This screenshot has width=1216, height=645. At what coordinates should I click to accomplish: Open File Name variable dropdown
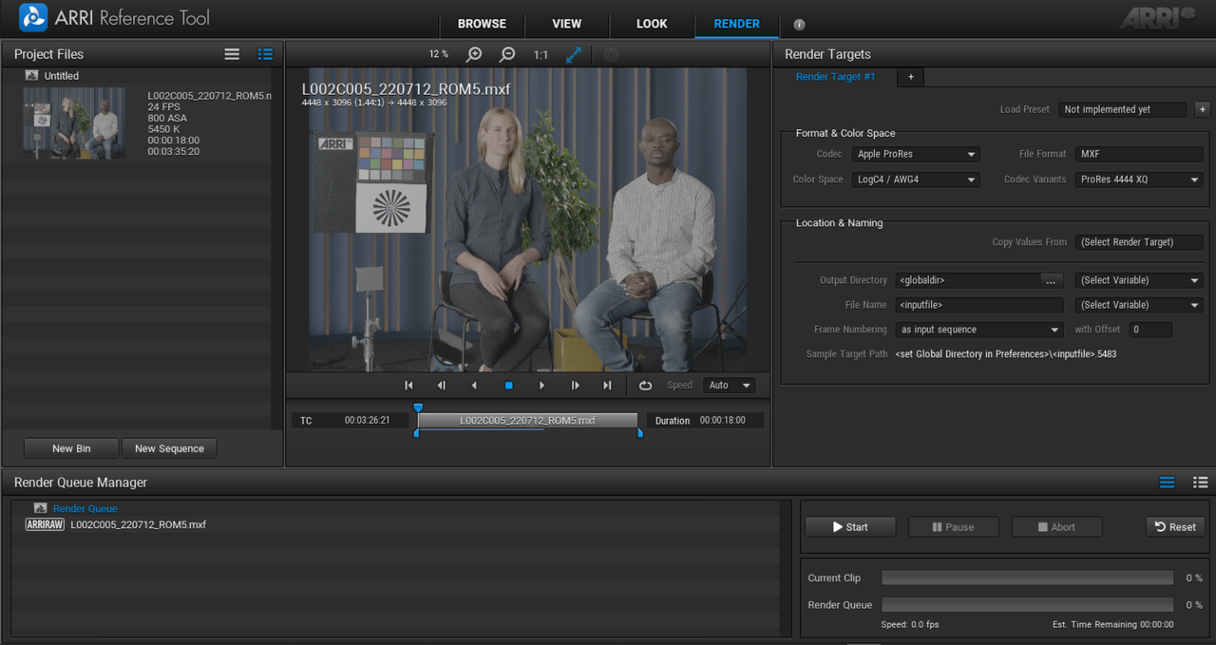(1139, 305)
